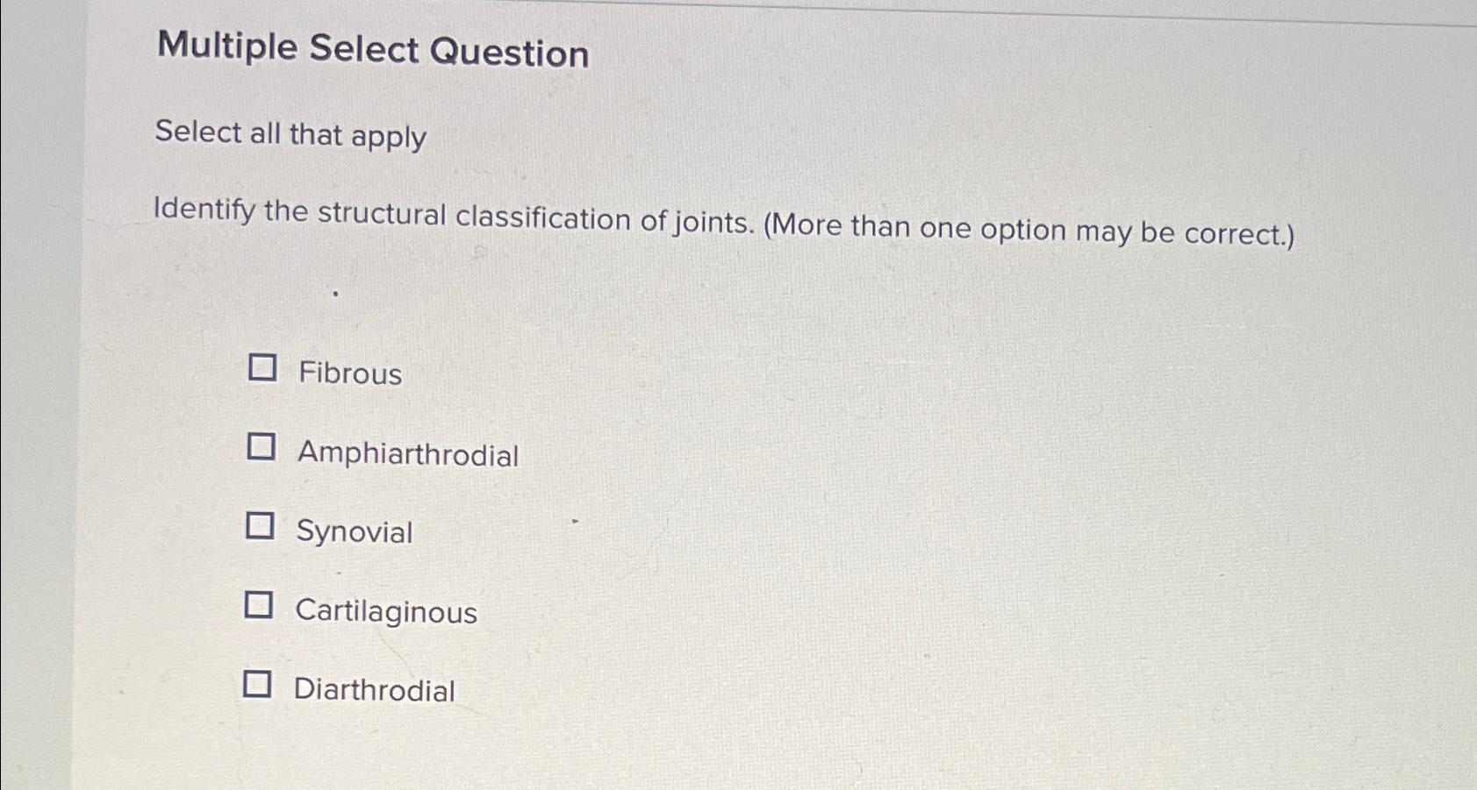Toggle the Amphiarthrodial option off
1477x790 pixels.
coord(261,449)
